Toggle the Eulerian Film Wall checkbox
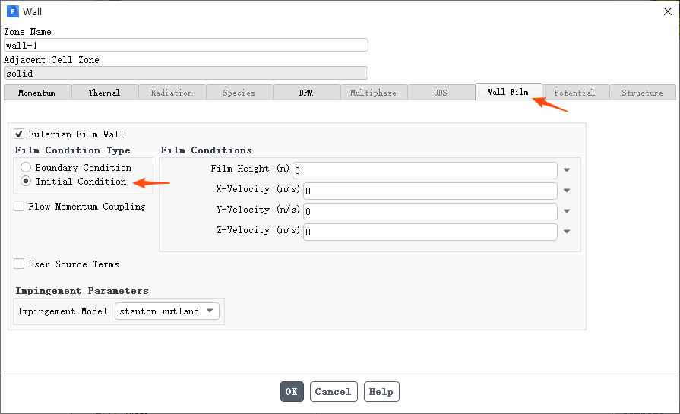Screen dimensions: 680x414 tap(19, 134)
